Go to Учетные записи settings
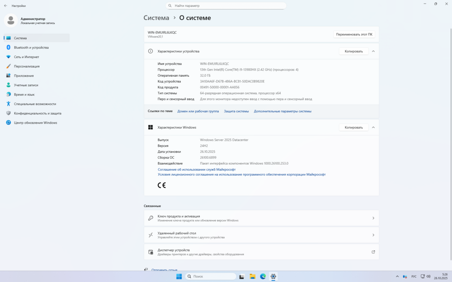 coord(26,85)
